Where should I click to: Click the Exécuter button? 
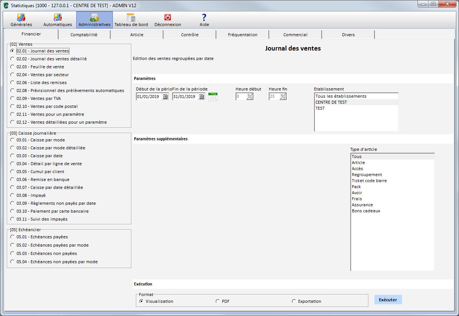(x=388, y=300)
